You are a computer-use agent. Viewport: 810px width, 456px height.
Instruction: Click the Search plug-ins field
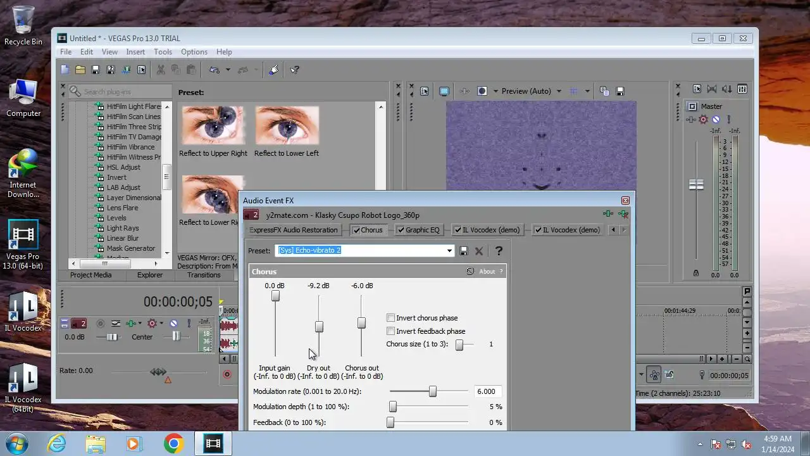(120, 92)
